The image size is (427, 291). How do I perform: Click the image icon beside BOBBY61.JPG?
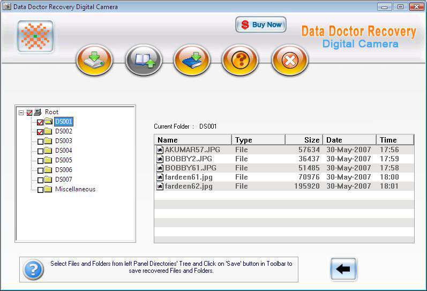click(x=160, y=168)
